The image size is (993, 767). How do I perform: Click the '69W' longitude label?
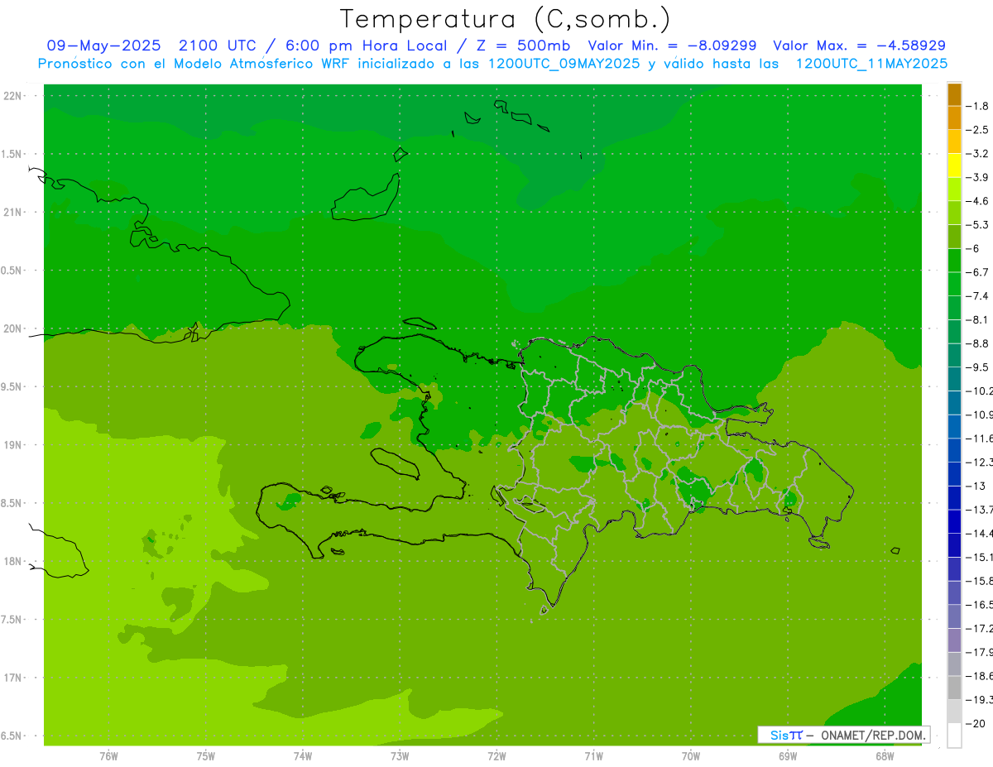tap(788, 756)
